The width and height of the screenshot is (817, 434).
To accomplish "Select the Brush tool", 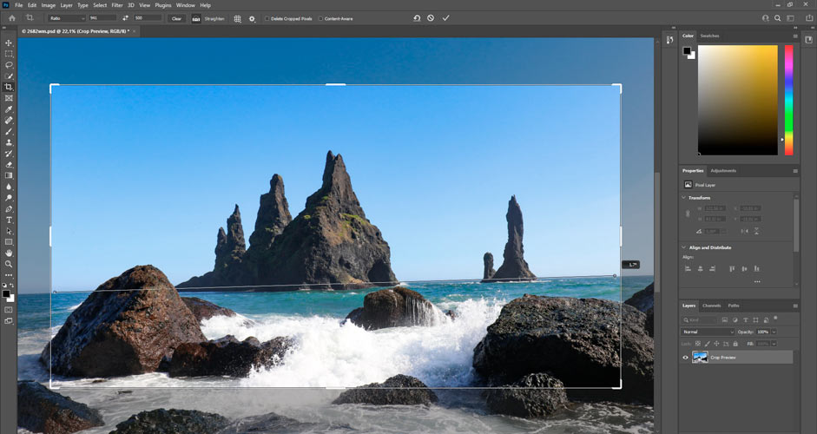I will click(9, 131).
